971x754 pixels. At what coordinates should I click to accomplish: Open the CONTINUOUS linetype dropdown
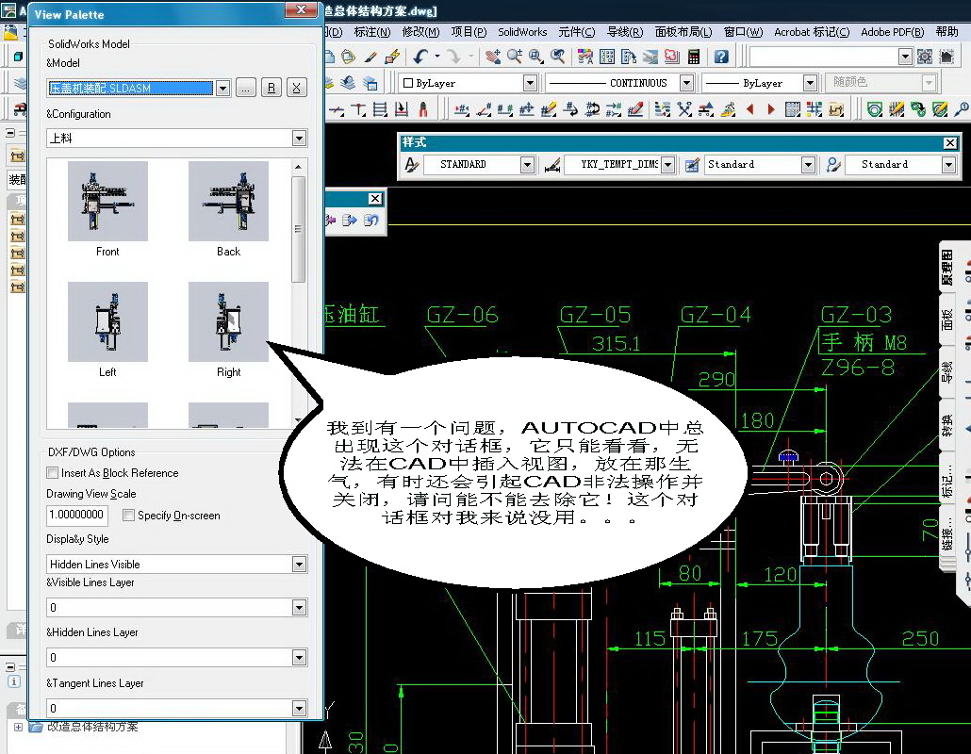pyautogui.click(x=686, y=82)
